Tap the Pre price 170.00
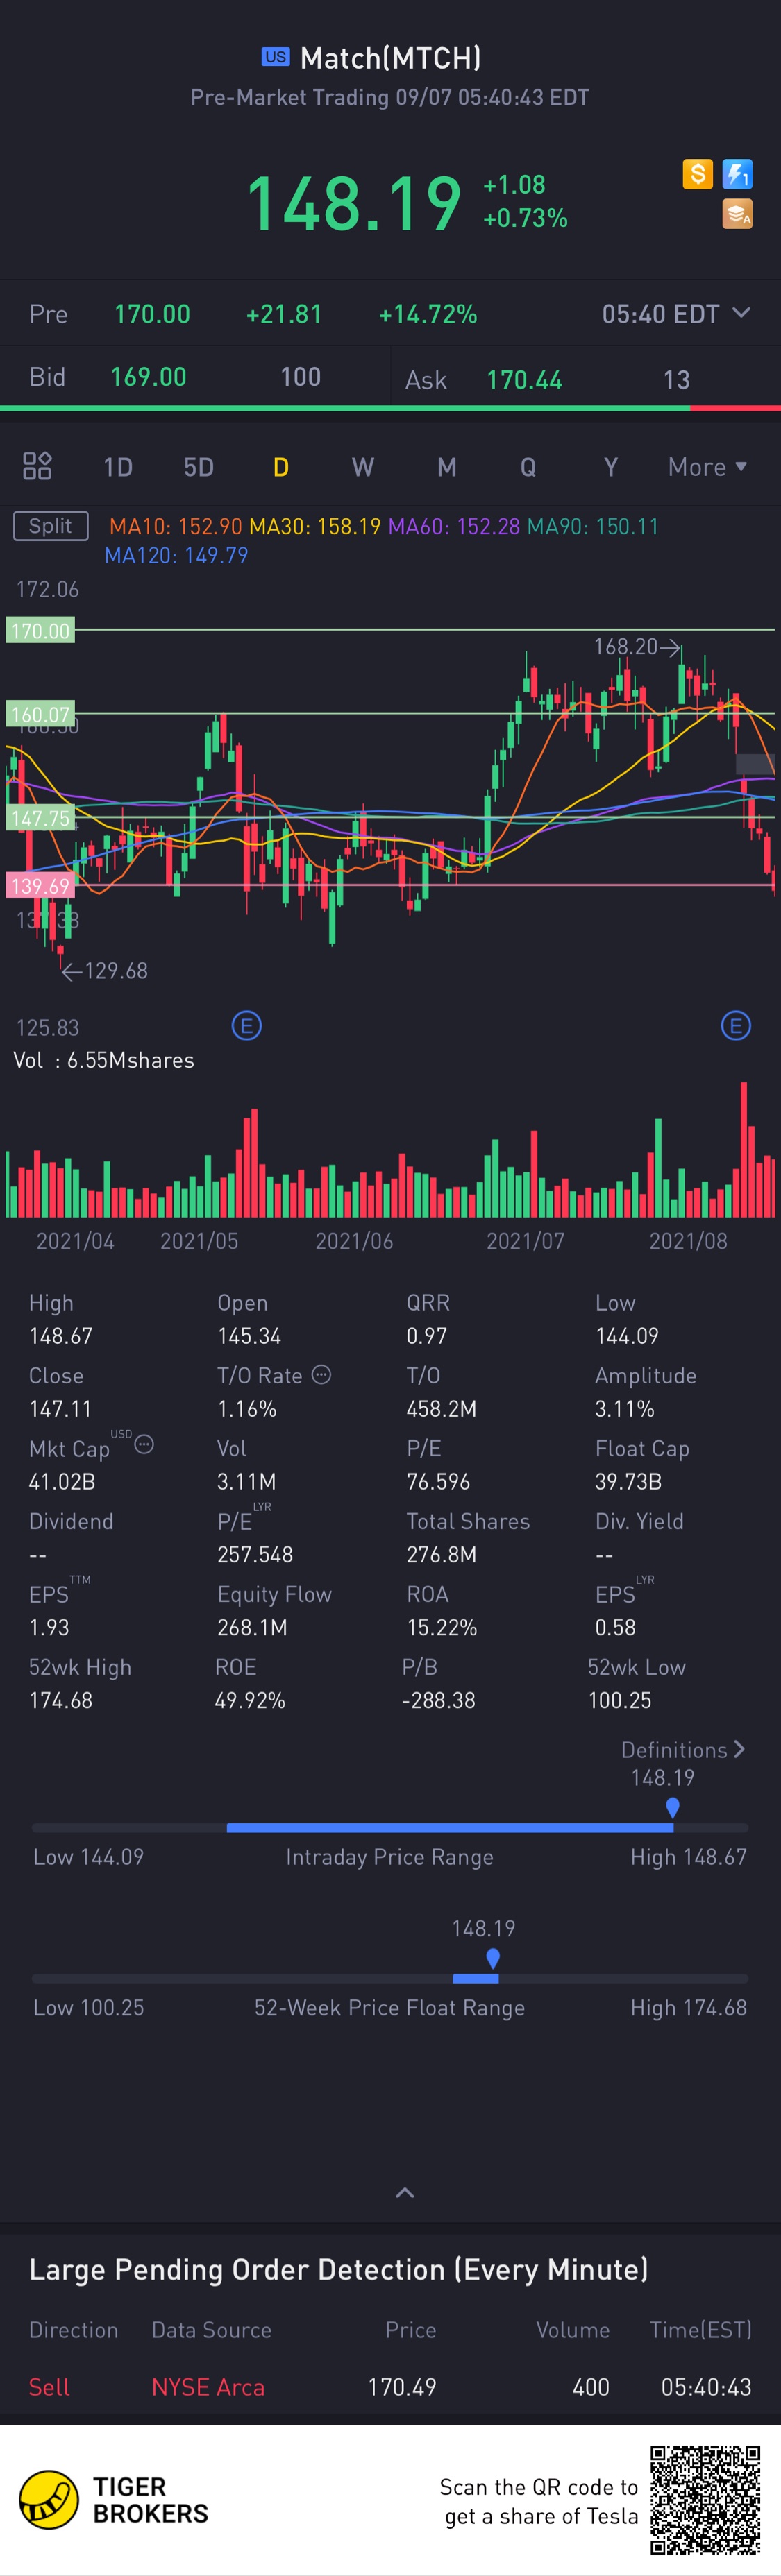Viewport: 781px width, 2576px height. (152, 314)
